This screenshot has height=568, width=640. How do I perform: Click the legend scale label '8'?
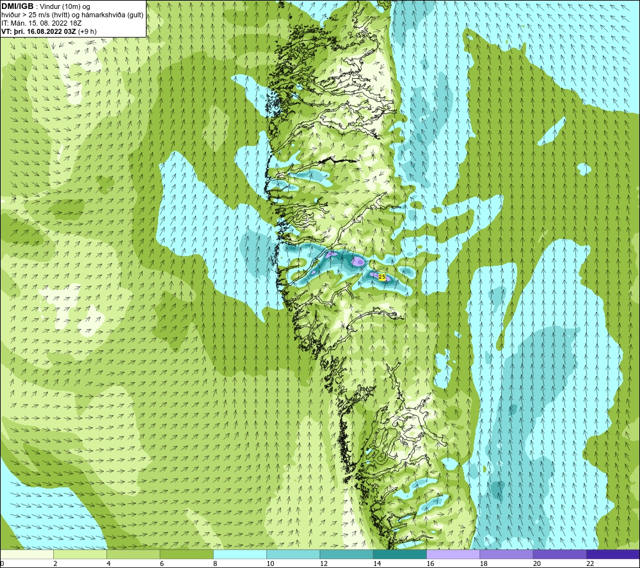pos(216,564)
